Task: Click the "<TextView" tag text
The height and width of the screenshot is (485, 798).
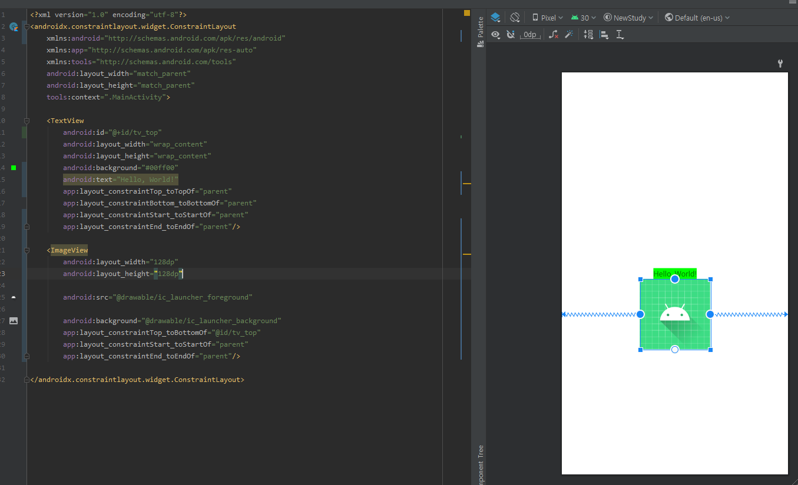Action: (65, 121)
